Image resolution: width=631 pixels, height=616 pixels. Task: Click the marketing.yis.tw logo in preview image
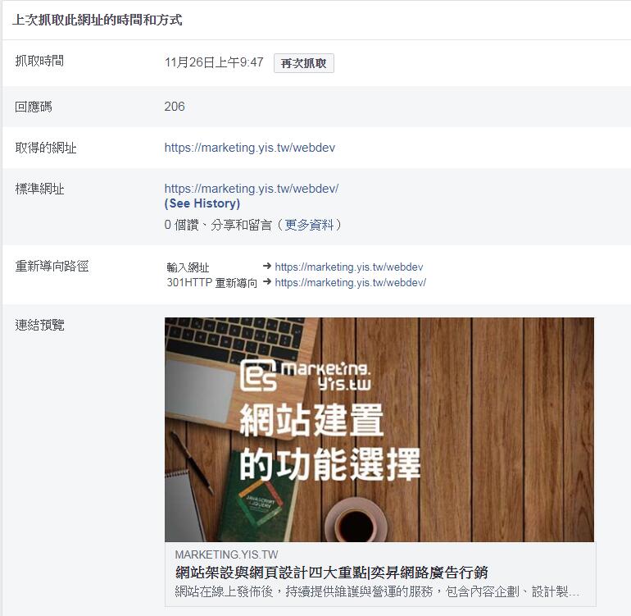coord(306,376)
